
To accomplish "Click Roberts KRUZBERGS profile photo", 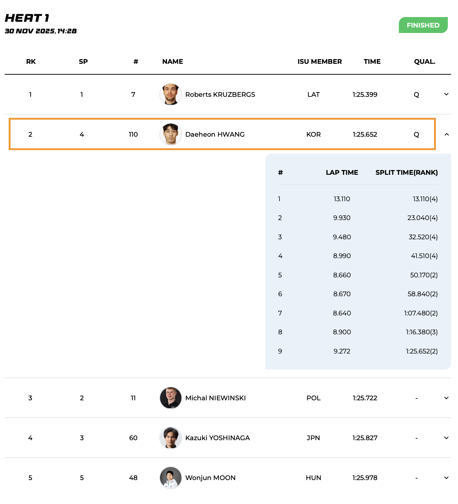I will point(171,94).
